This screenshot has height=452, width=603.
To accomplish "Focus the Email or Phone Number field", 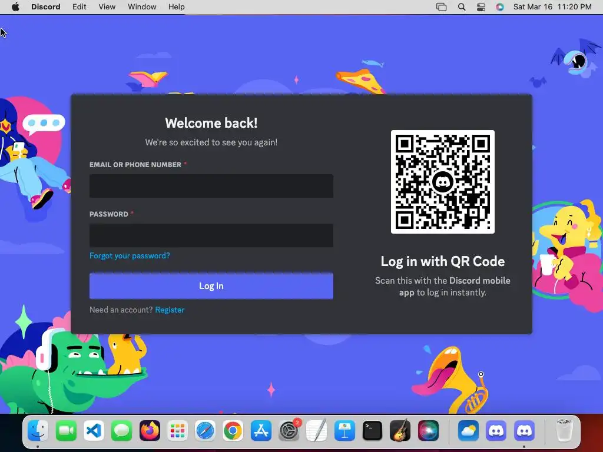I will (211, 186).
